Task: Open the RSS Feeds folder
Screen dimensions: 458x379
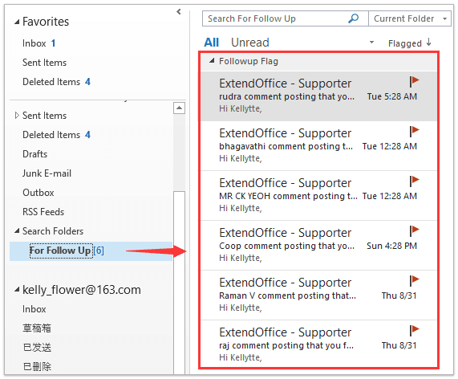Action: pos(43,212)
